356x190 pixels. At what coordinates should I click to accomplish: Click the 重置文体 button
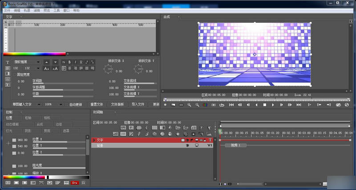click(x=97, y=104)
